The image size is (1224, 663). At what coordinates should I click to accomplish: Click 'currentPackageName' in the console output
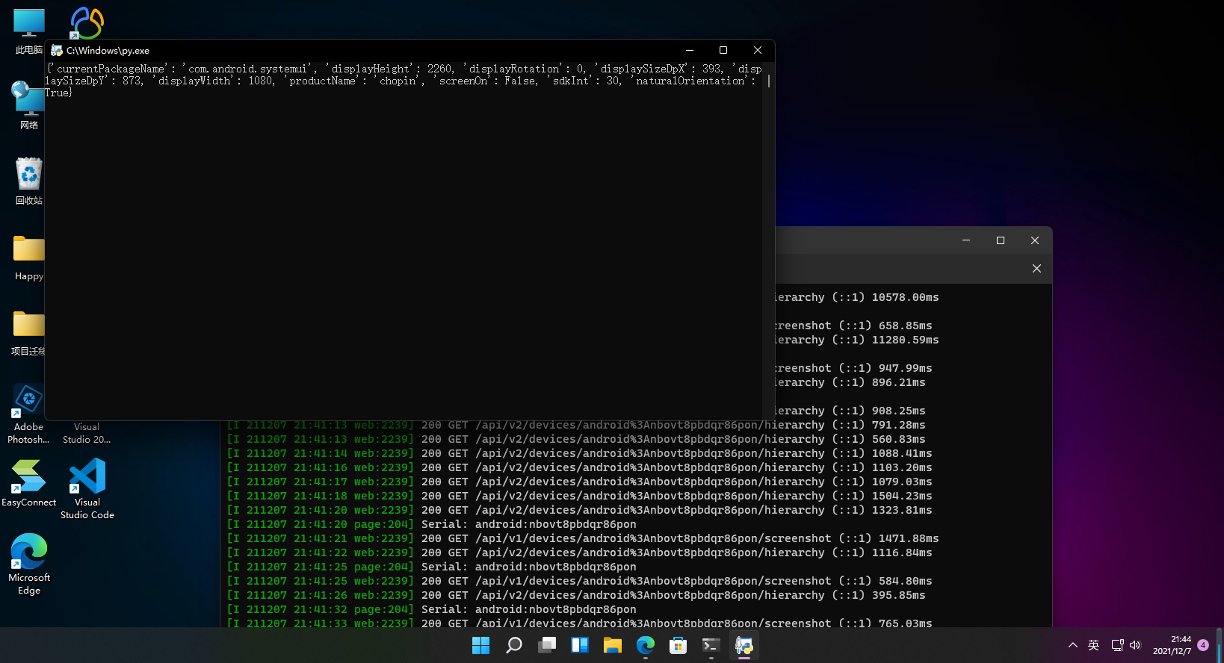[111, 69]
